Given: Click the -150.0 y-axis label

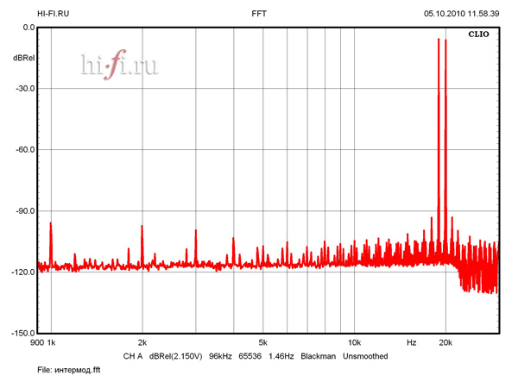Looking at the screenshot, I should [x=22, y=333].
